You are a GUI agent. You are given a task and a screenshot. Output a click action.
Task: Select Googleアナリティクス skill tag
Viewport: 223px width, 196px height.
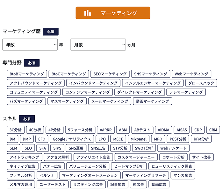(x=72, y=139)
